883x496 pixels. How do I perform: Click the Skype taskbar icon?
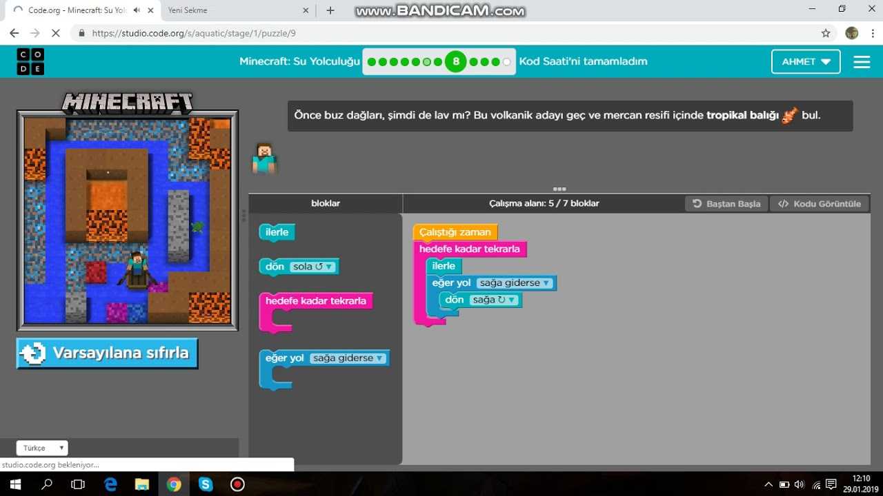pyautogui.click(x=206, y=484)
